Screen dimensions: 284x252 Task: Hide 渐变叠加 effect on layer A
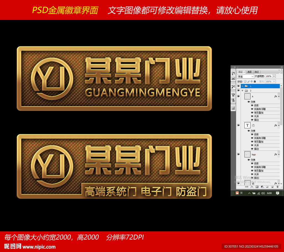pyautogui.click(x=252, y=113)
